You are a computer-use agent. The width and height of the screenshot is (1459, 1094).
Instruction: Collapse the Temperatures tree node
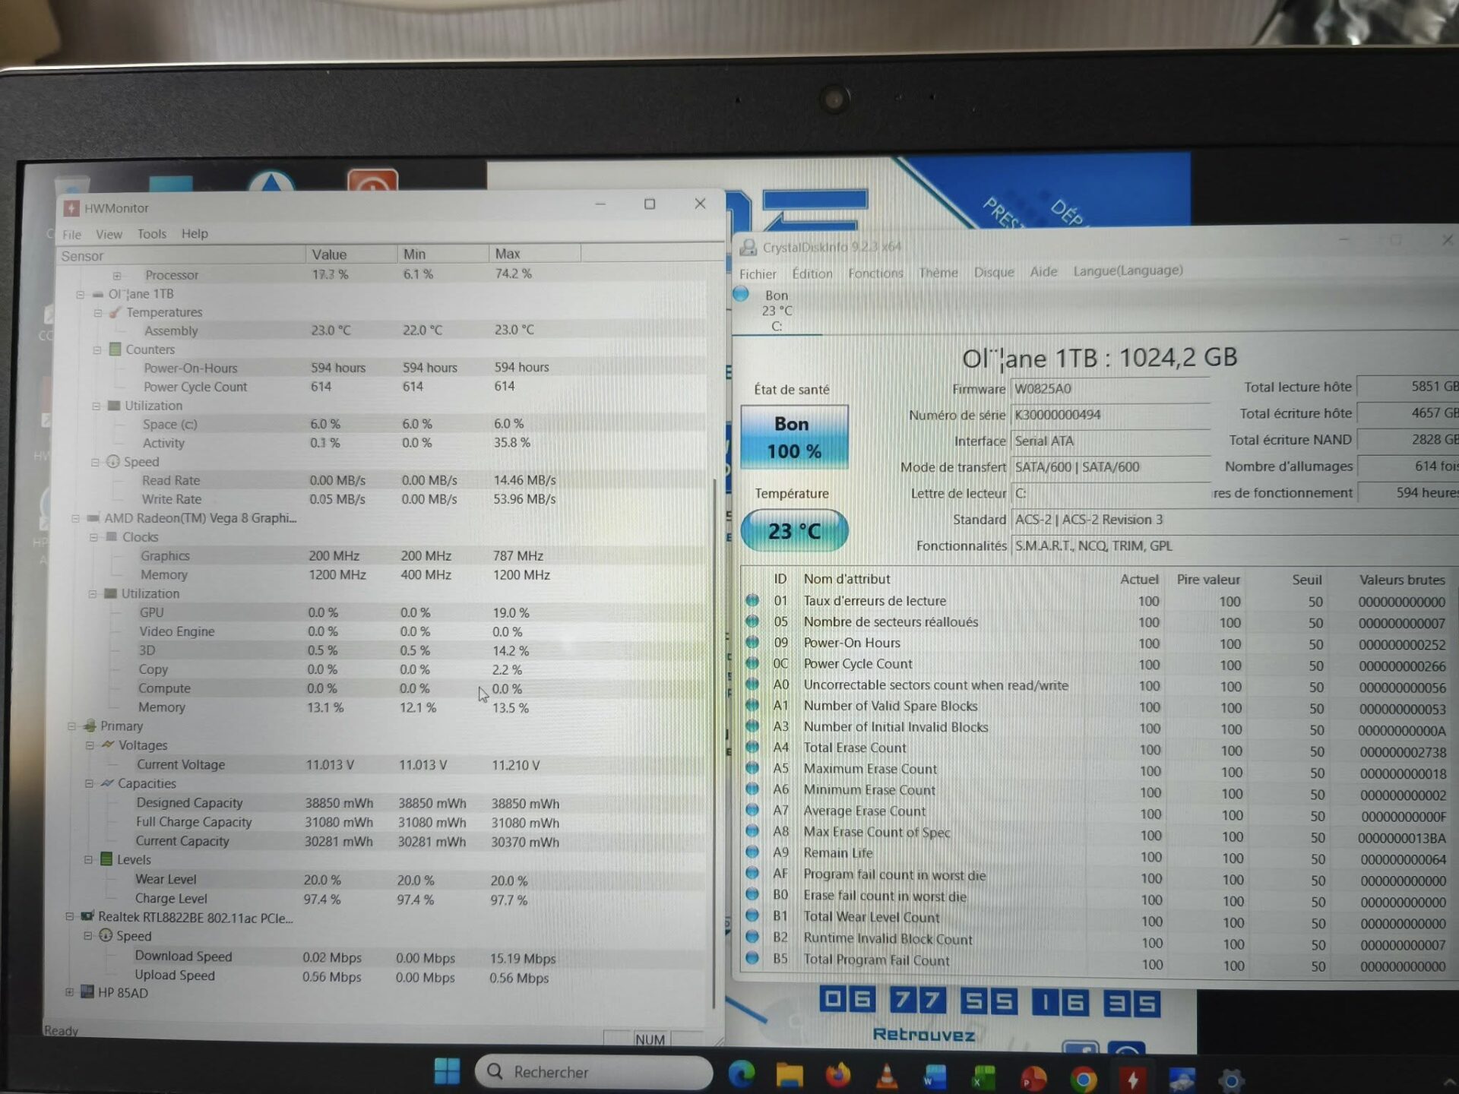pos(98,312)
